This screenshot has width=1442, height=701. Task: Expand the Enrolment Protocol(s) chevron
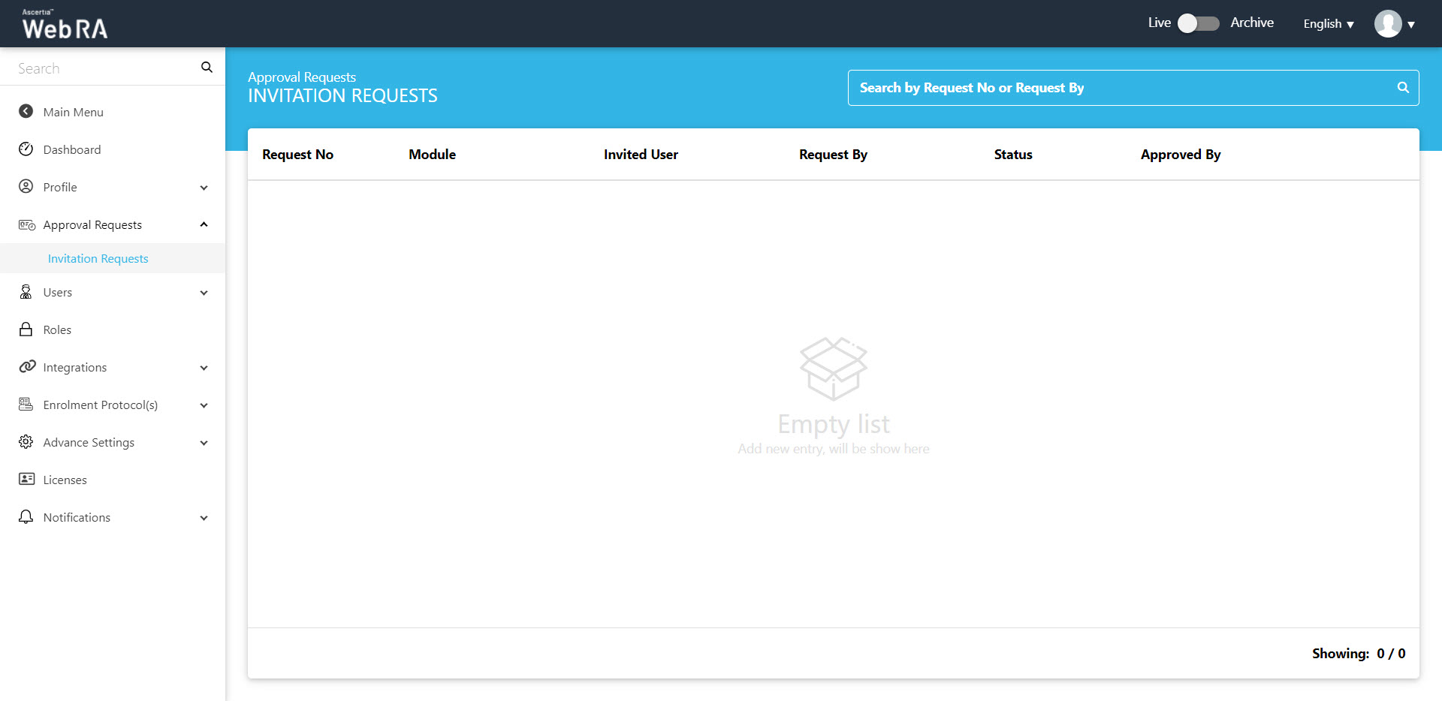[204, 405]
